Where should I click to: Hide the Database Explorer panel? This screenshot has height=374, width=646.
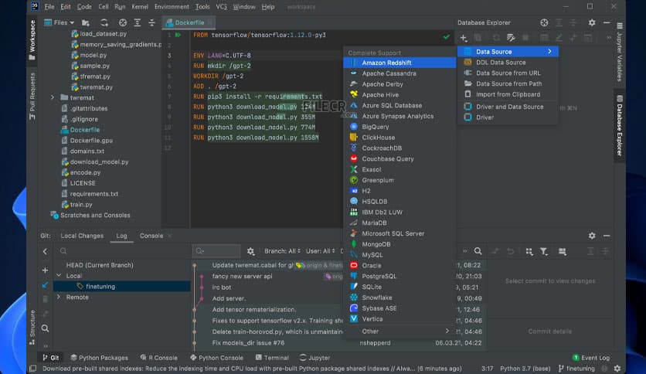click(607, 22)
